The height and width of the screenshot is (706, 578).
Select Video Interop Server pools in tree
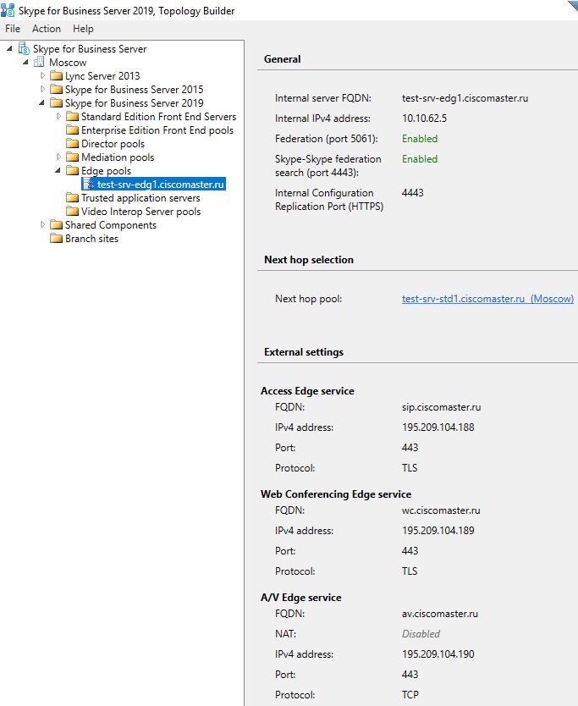pyautogui.click(x=140, y=211)
